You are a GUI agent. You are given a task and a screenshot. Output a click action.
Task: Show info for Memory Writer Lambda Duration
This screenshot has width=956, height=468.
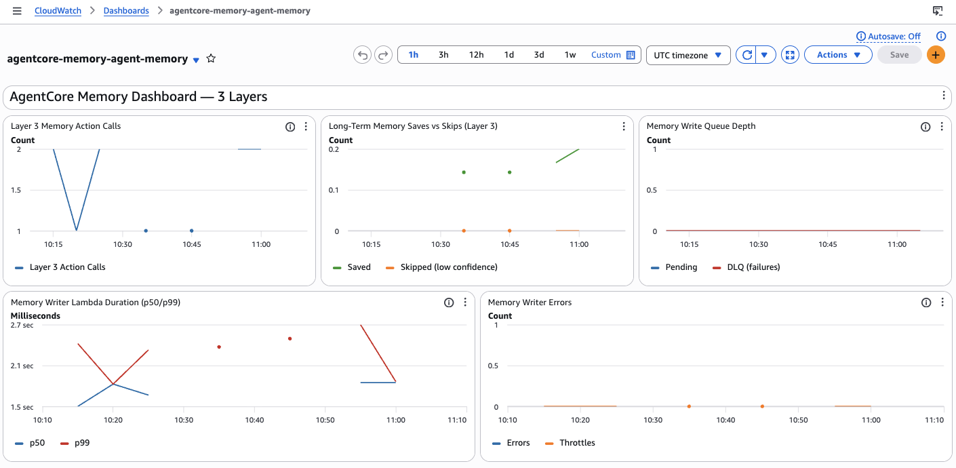tap(449, 303)
